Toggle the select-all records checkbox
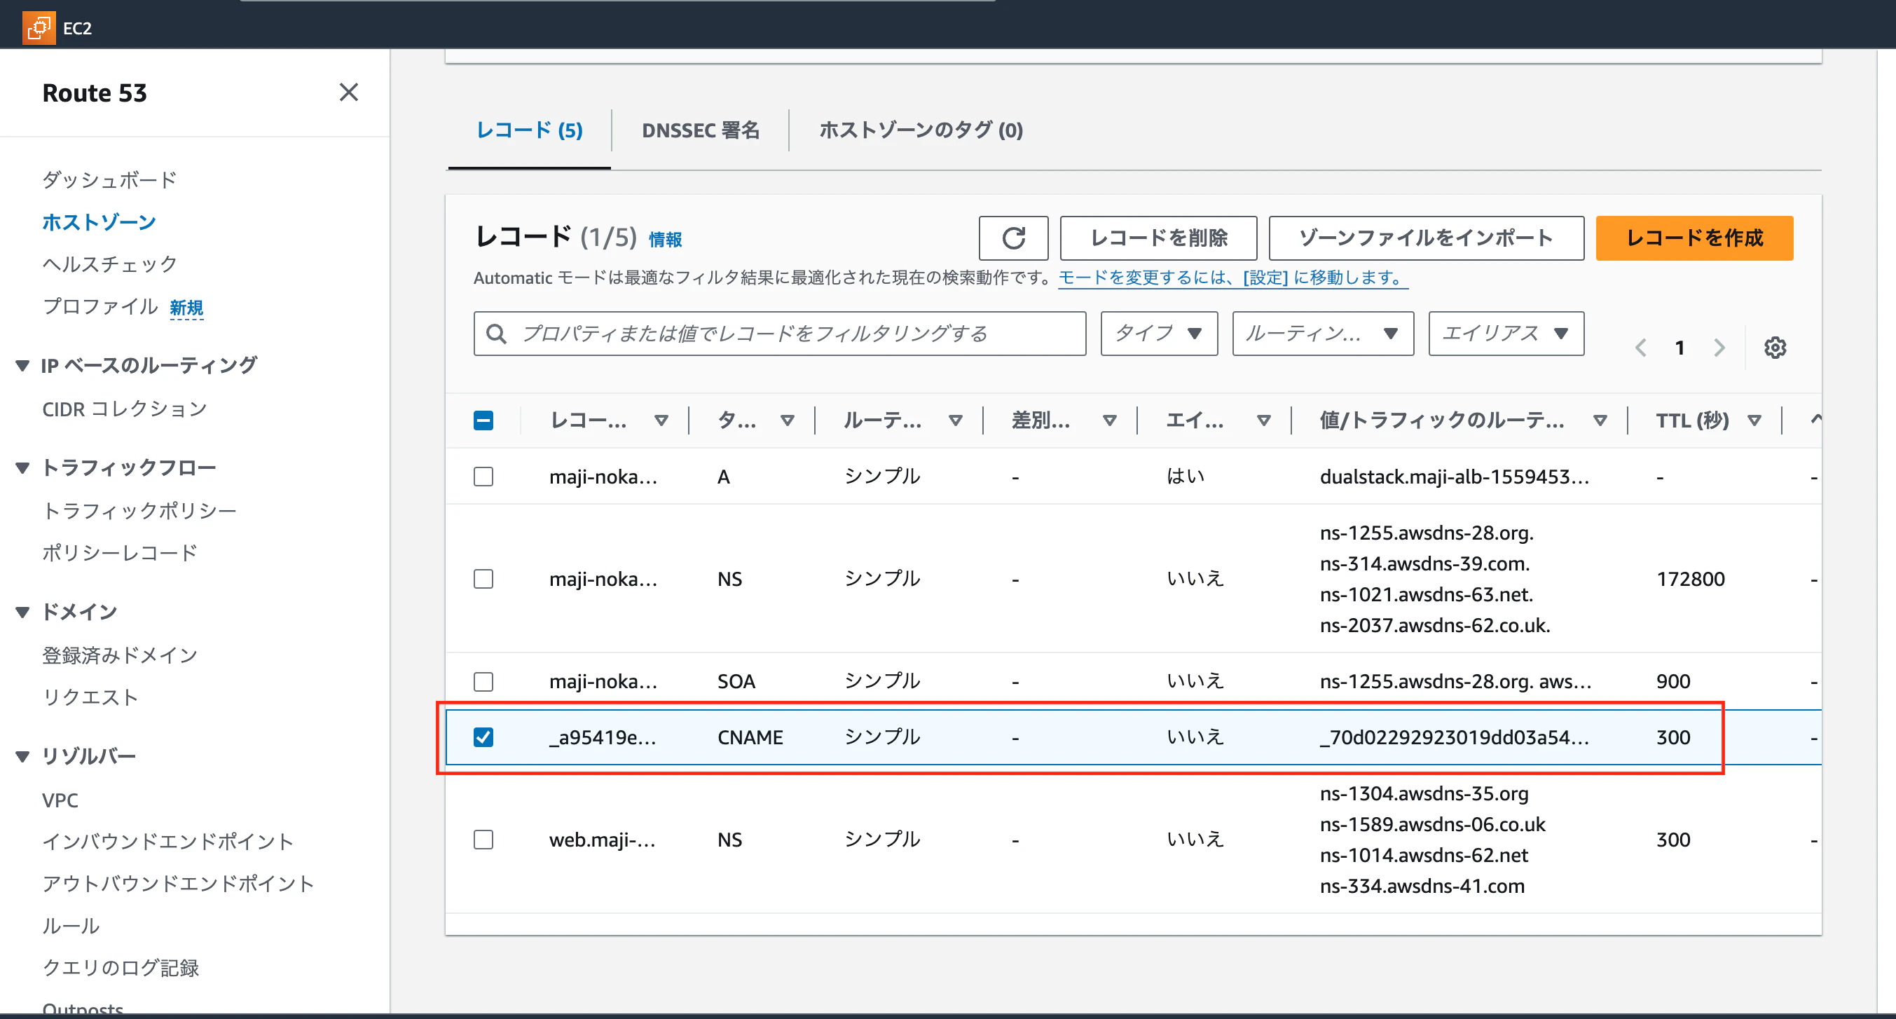Image resolution: width=1896 pixels, height=1019 pixels. 483,420
